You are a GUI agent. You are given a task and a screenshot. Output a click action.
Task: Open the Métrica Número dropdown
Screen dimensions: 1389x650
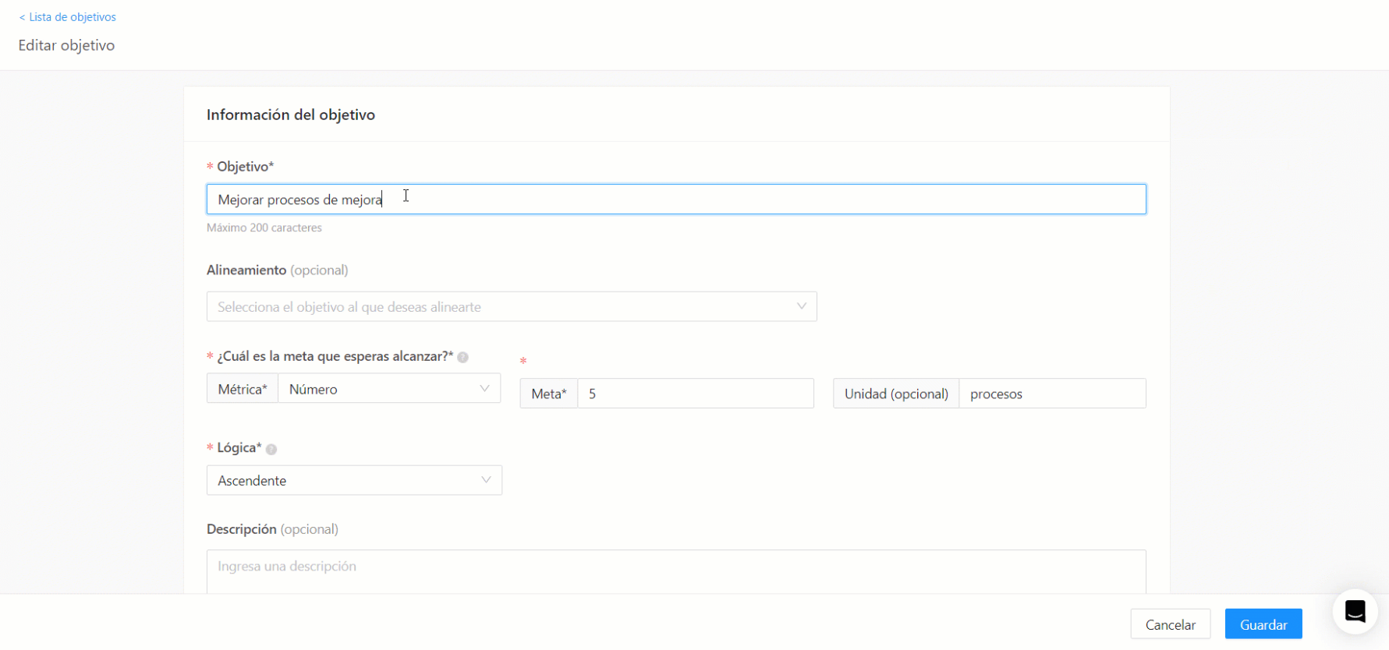(x=389, y=389)
